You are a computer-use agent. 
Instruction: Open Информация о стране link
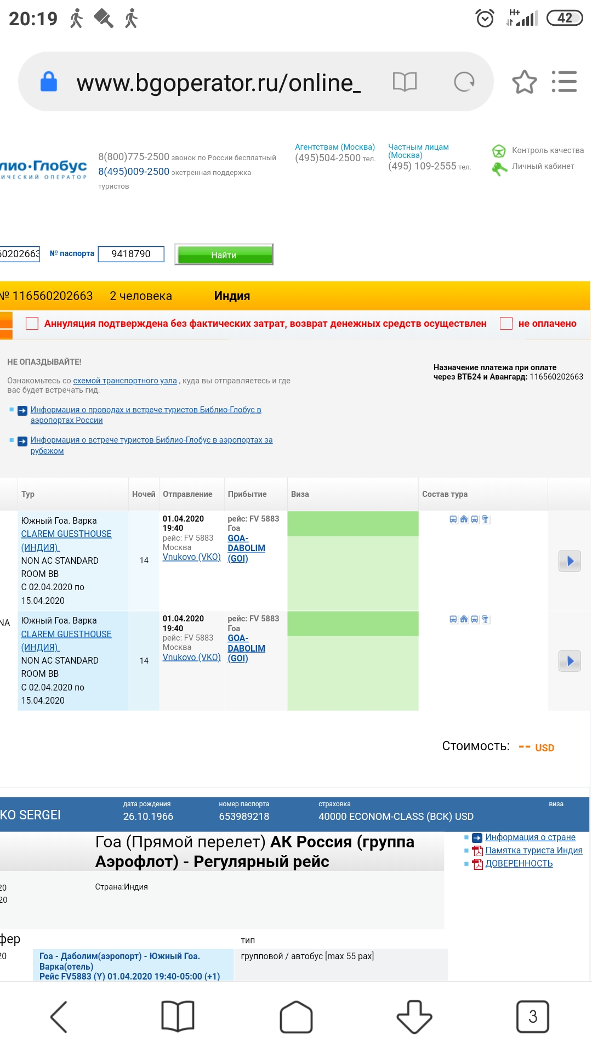[x=530, y=837]
